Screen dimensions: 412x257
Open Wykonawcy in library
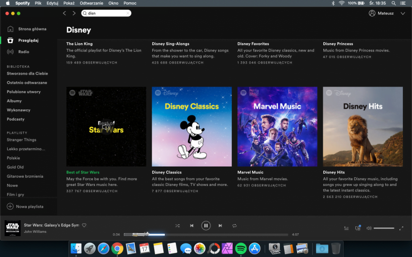tap(18, 110)
